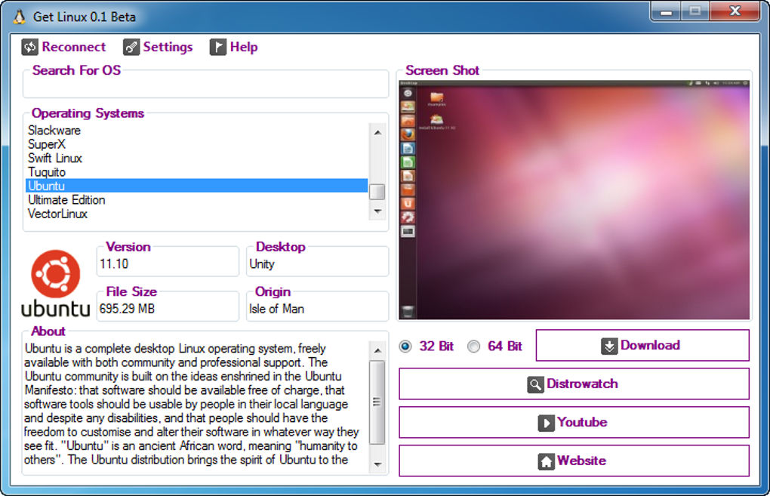Screen dimensions: 770x496
Task: Click the Ubuntu desktop screenshot preview
Action: (574, 199)
